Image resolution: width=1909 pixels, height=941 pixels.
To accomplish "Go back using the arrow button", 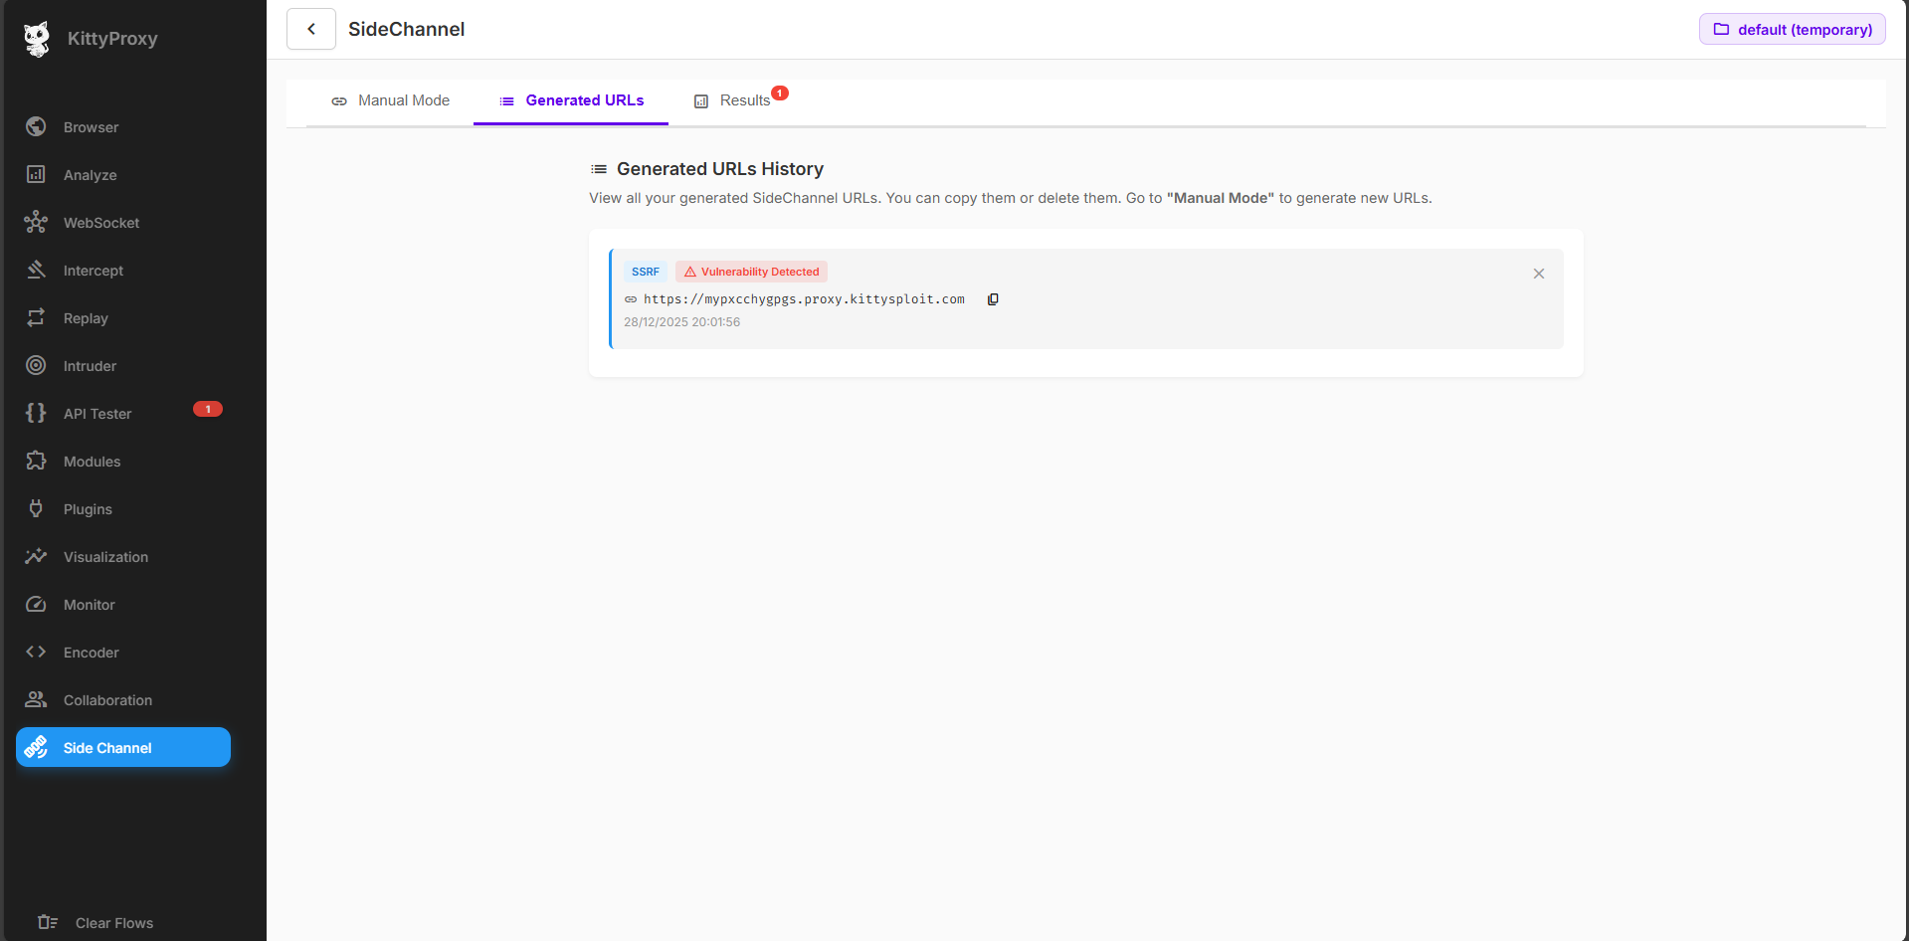I will pos(310,29).
